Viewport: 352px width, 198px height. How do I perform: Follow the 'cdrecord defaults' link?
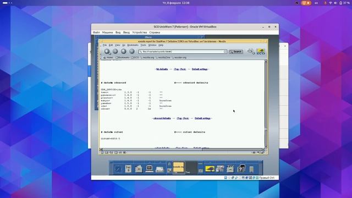(162, 118)
